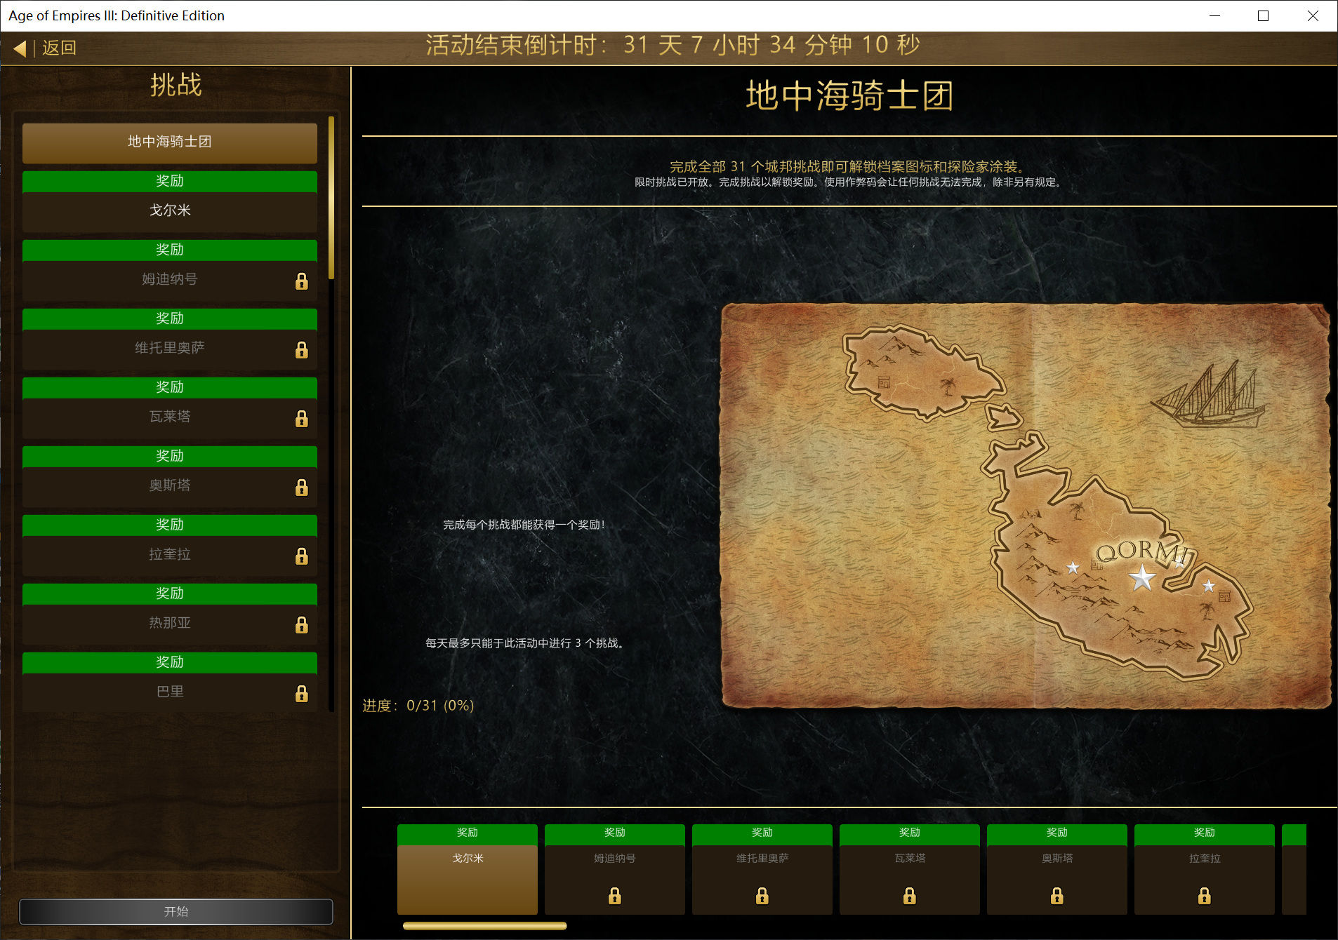Select the 地中海骑士团 header in the challenge list

click(170, 142)
